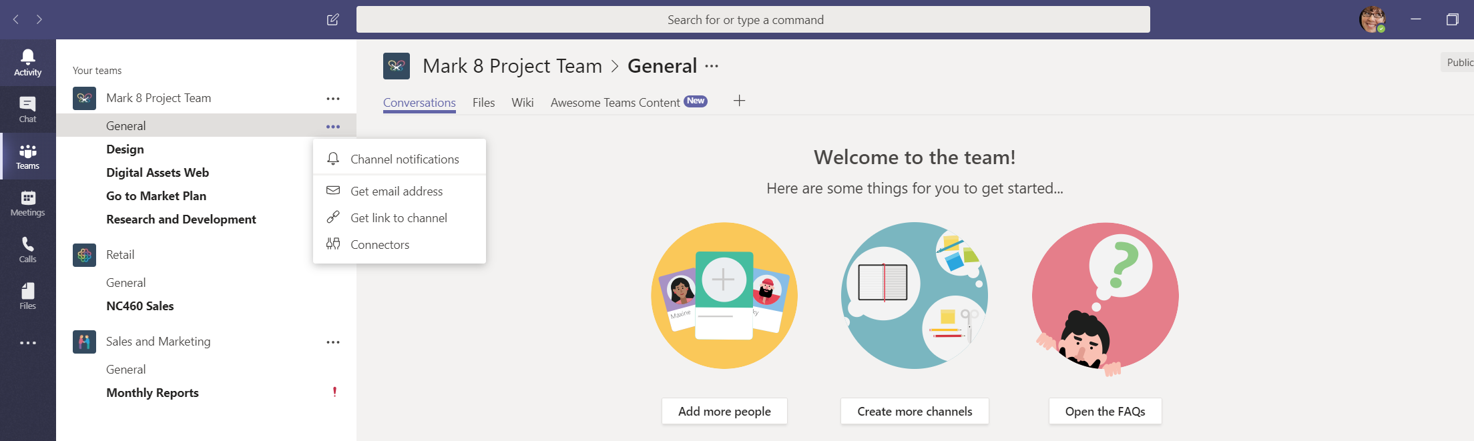This screenshot has height=441, width=1474.
Task: Open the Awesome Teams Content tab
Action: [x=615, y=103]
